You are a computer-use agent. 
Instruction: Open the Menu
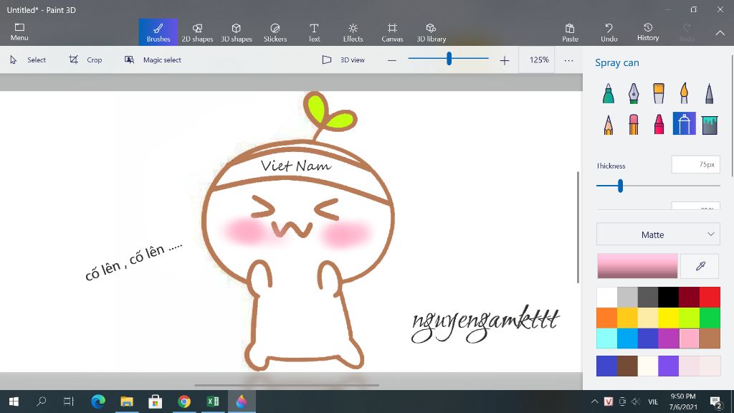tap(19, 32)
